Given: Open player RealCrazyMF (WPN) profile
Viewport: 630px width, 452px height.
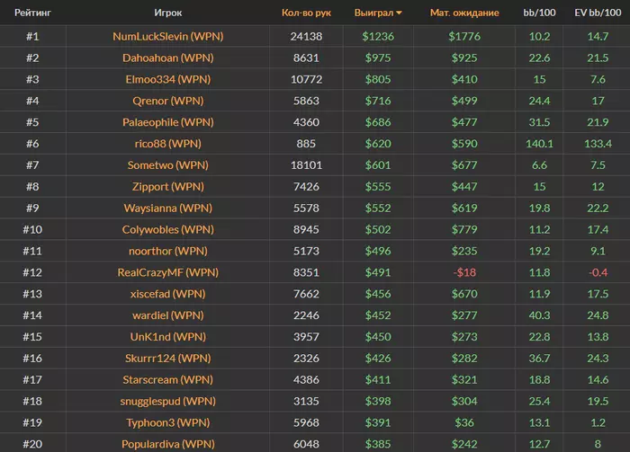Looking at the screenshot, I should pos(168,272).
